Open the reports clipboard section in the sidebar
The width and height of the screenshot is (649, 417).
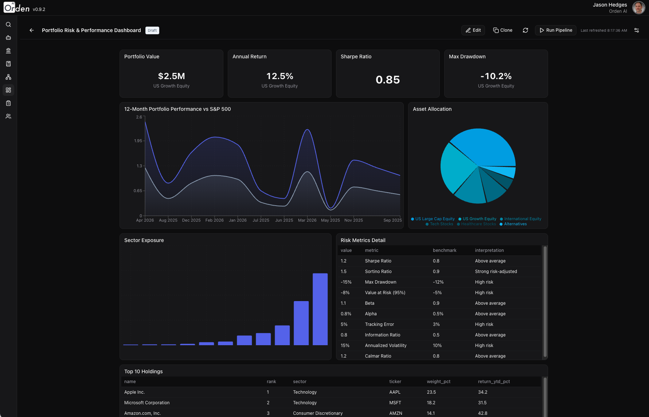tap(8, 103)
